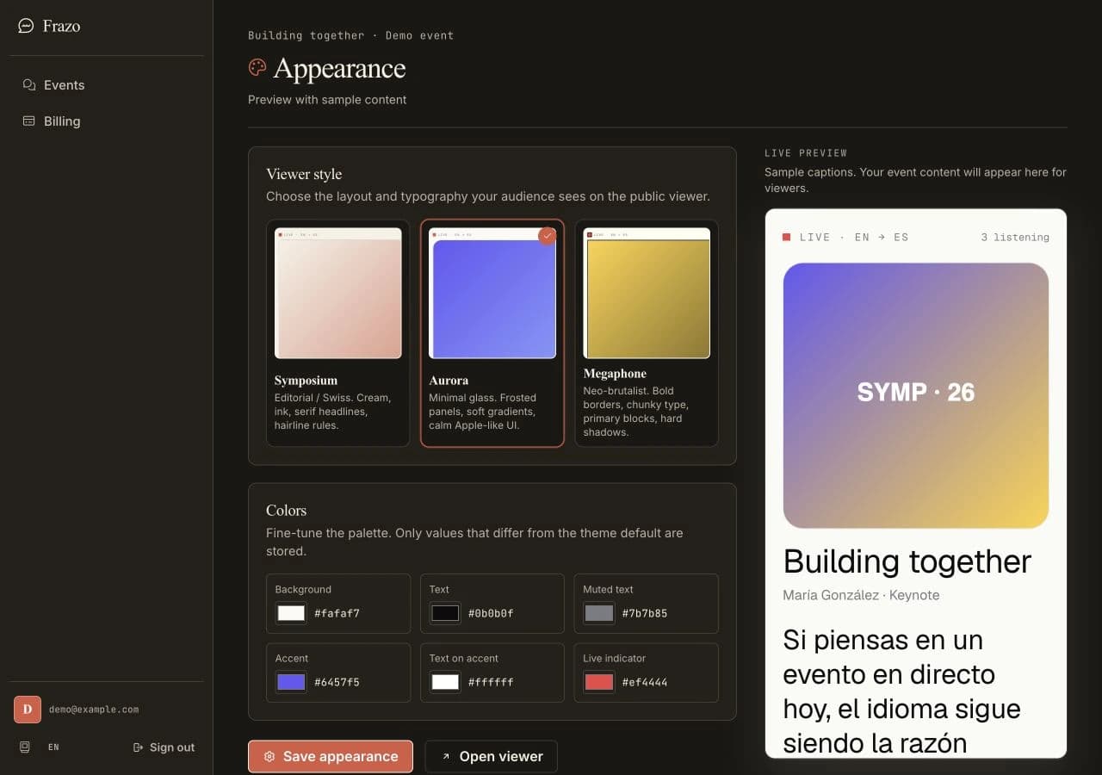Click the Spanish caption text in the preview

[901, 691]
